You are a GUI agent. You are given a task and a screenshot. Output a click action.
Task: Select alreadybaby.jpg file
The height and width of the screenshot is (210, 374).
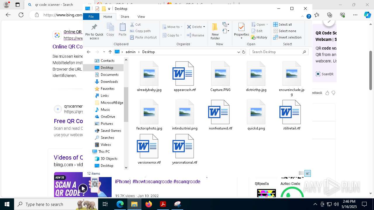point(149,76)
